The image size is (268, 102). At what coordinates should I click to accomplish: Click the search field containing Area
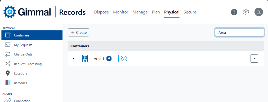pyautogui.click(x=239, y=33)
